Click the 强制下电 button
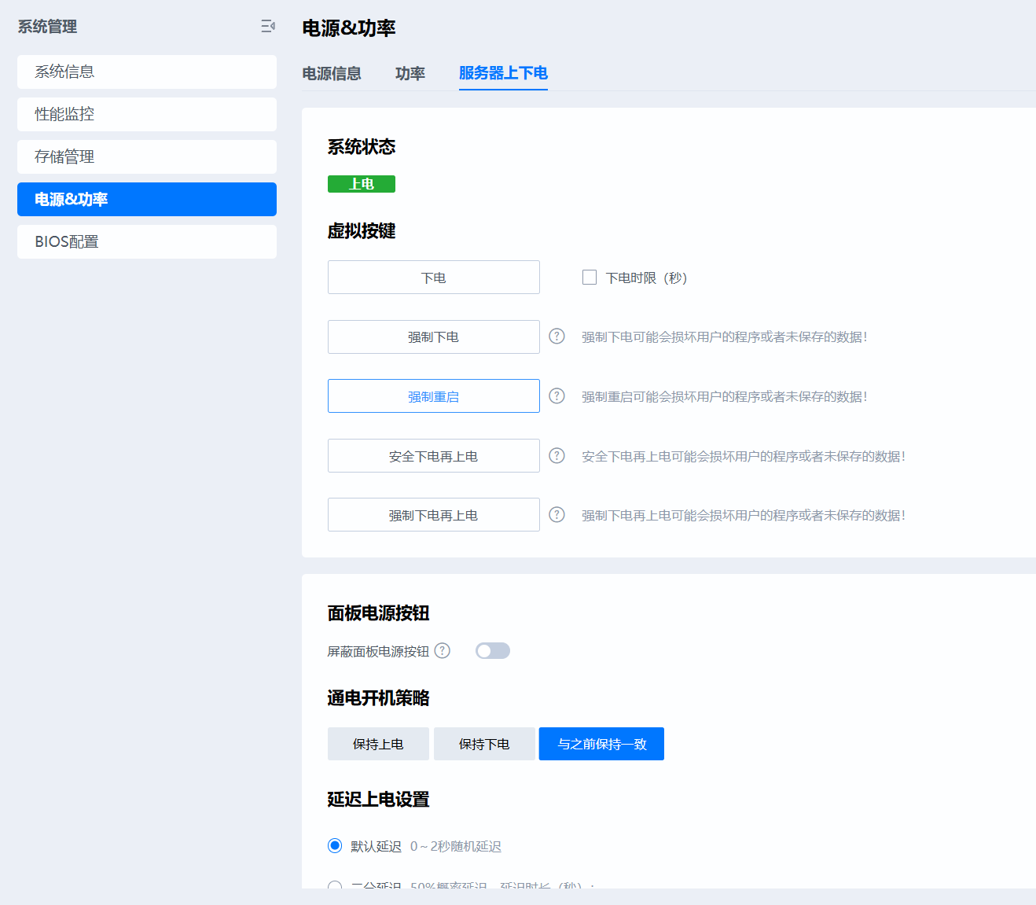Image resolution: width=1036 pixels, height=905 pixels. [x=434, y=337]
